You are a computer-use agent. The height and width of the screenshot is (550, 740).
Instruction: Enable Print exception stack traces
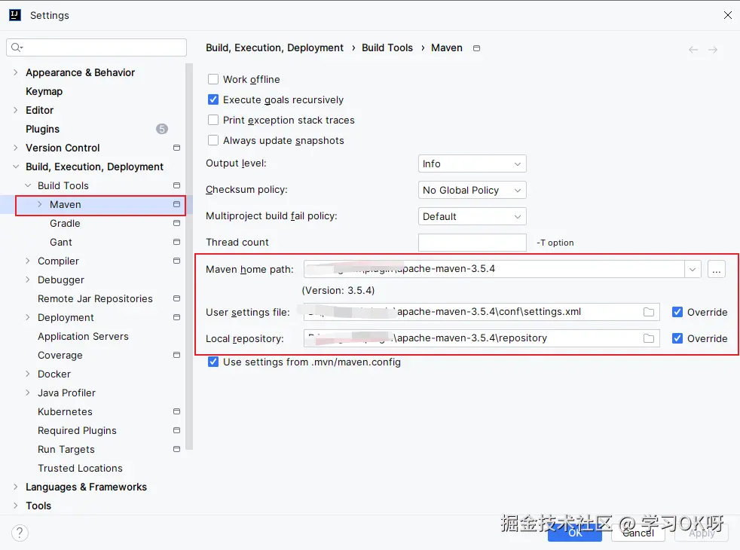pyautogui.click(x=213, y=120)
